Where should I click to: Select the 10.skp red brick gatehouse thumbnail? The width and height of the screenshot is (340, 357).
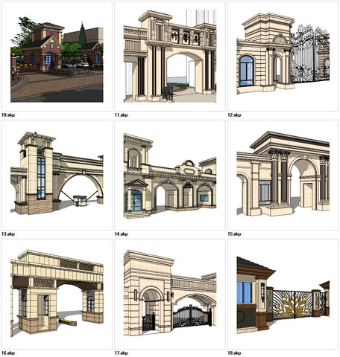[x=57, y=56]
